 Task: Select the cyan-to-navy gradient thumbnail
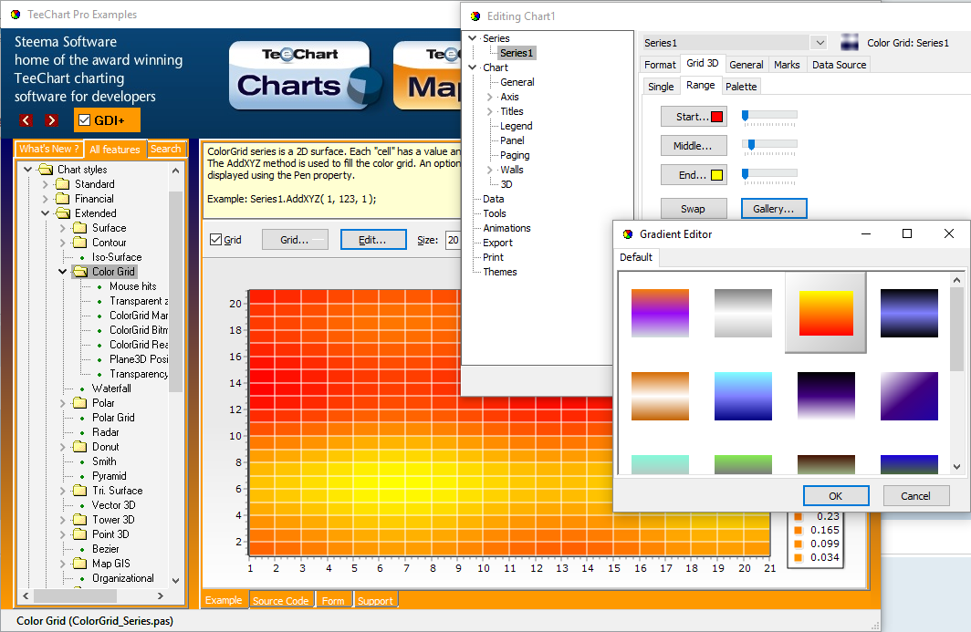click(x=743, y=396)
